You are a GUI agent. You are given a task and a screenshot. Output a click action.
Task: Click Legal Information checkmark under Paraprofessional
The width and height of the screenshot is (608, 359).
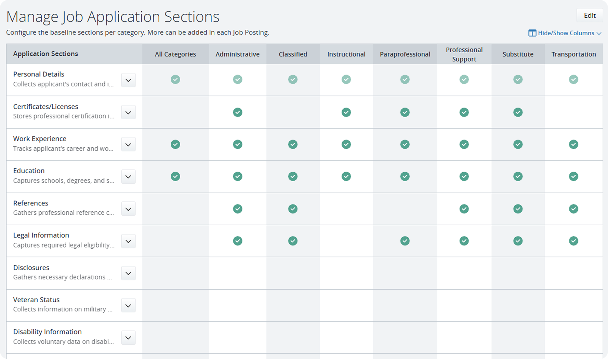pyautogui.click(x=405, y=241)
